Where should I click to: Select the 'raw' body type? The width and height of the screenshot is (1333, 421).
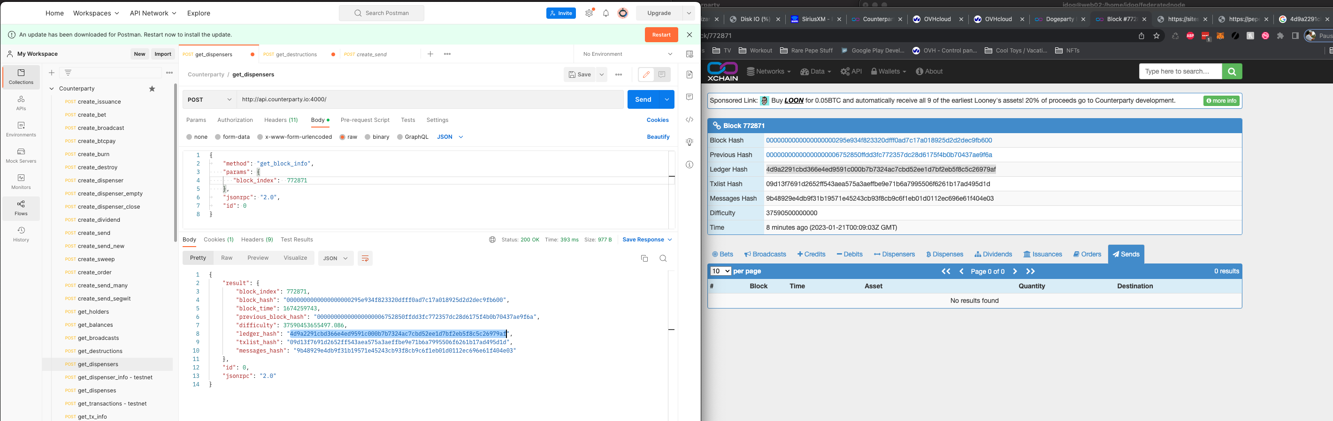(x=343, y=137)
